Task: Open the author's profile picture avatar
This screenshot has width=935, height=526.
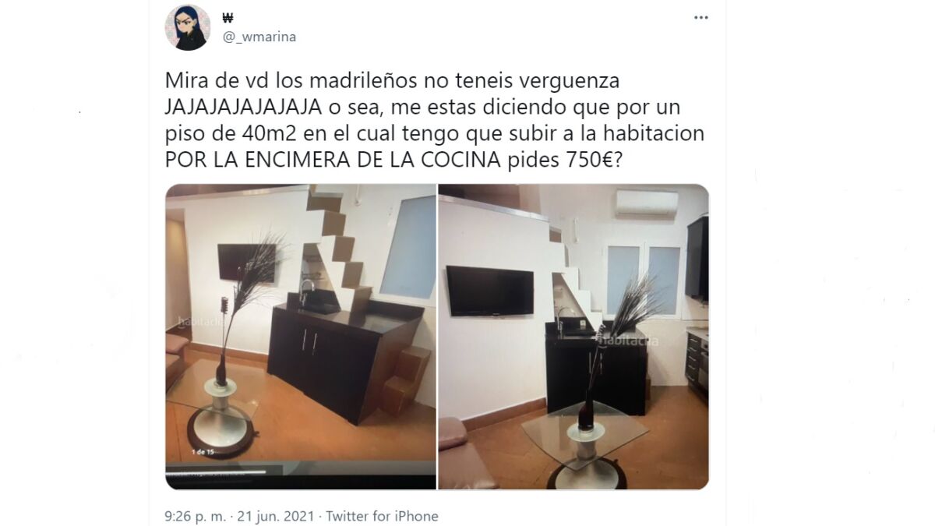Action: pyautogui.click(x=188, y=27)
